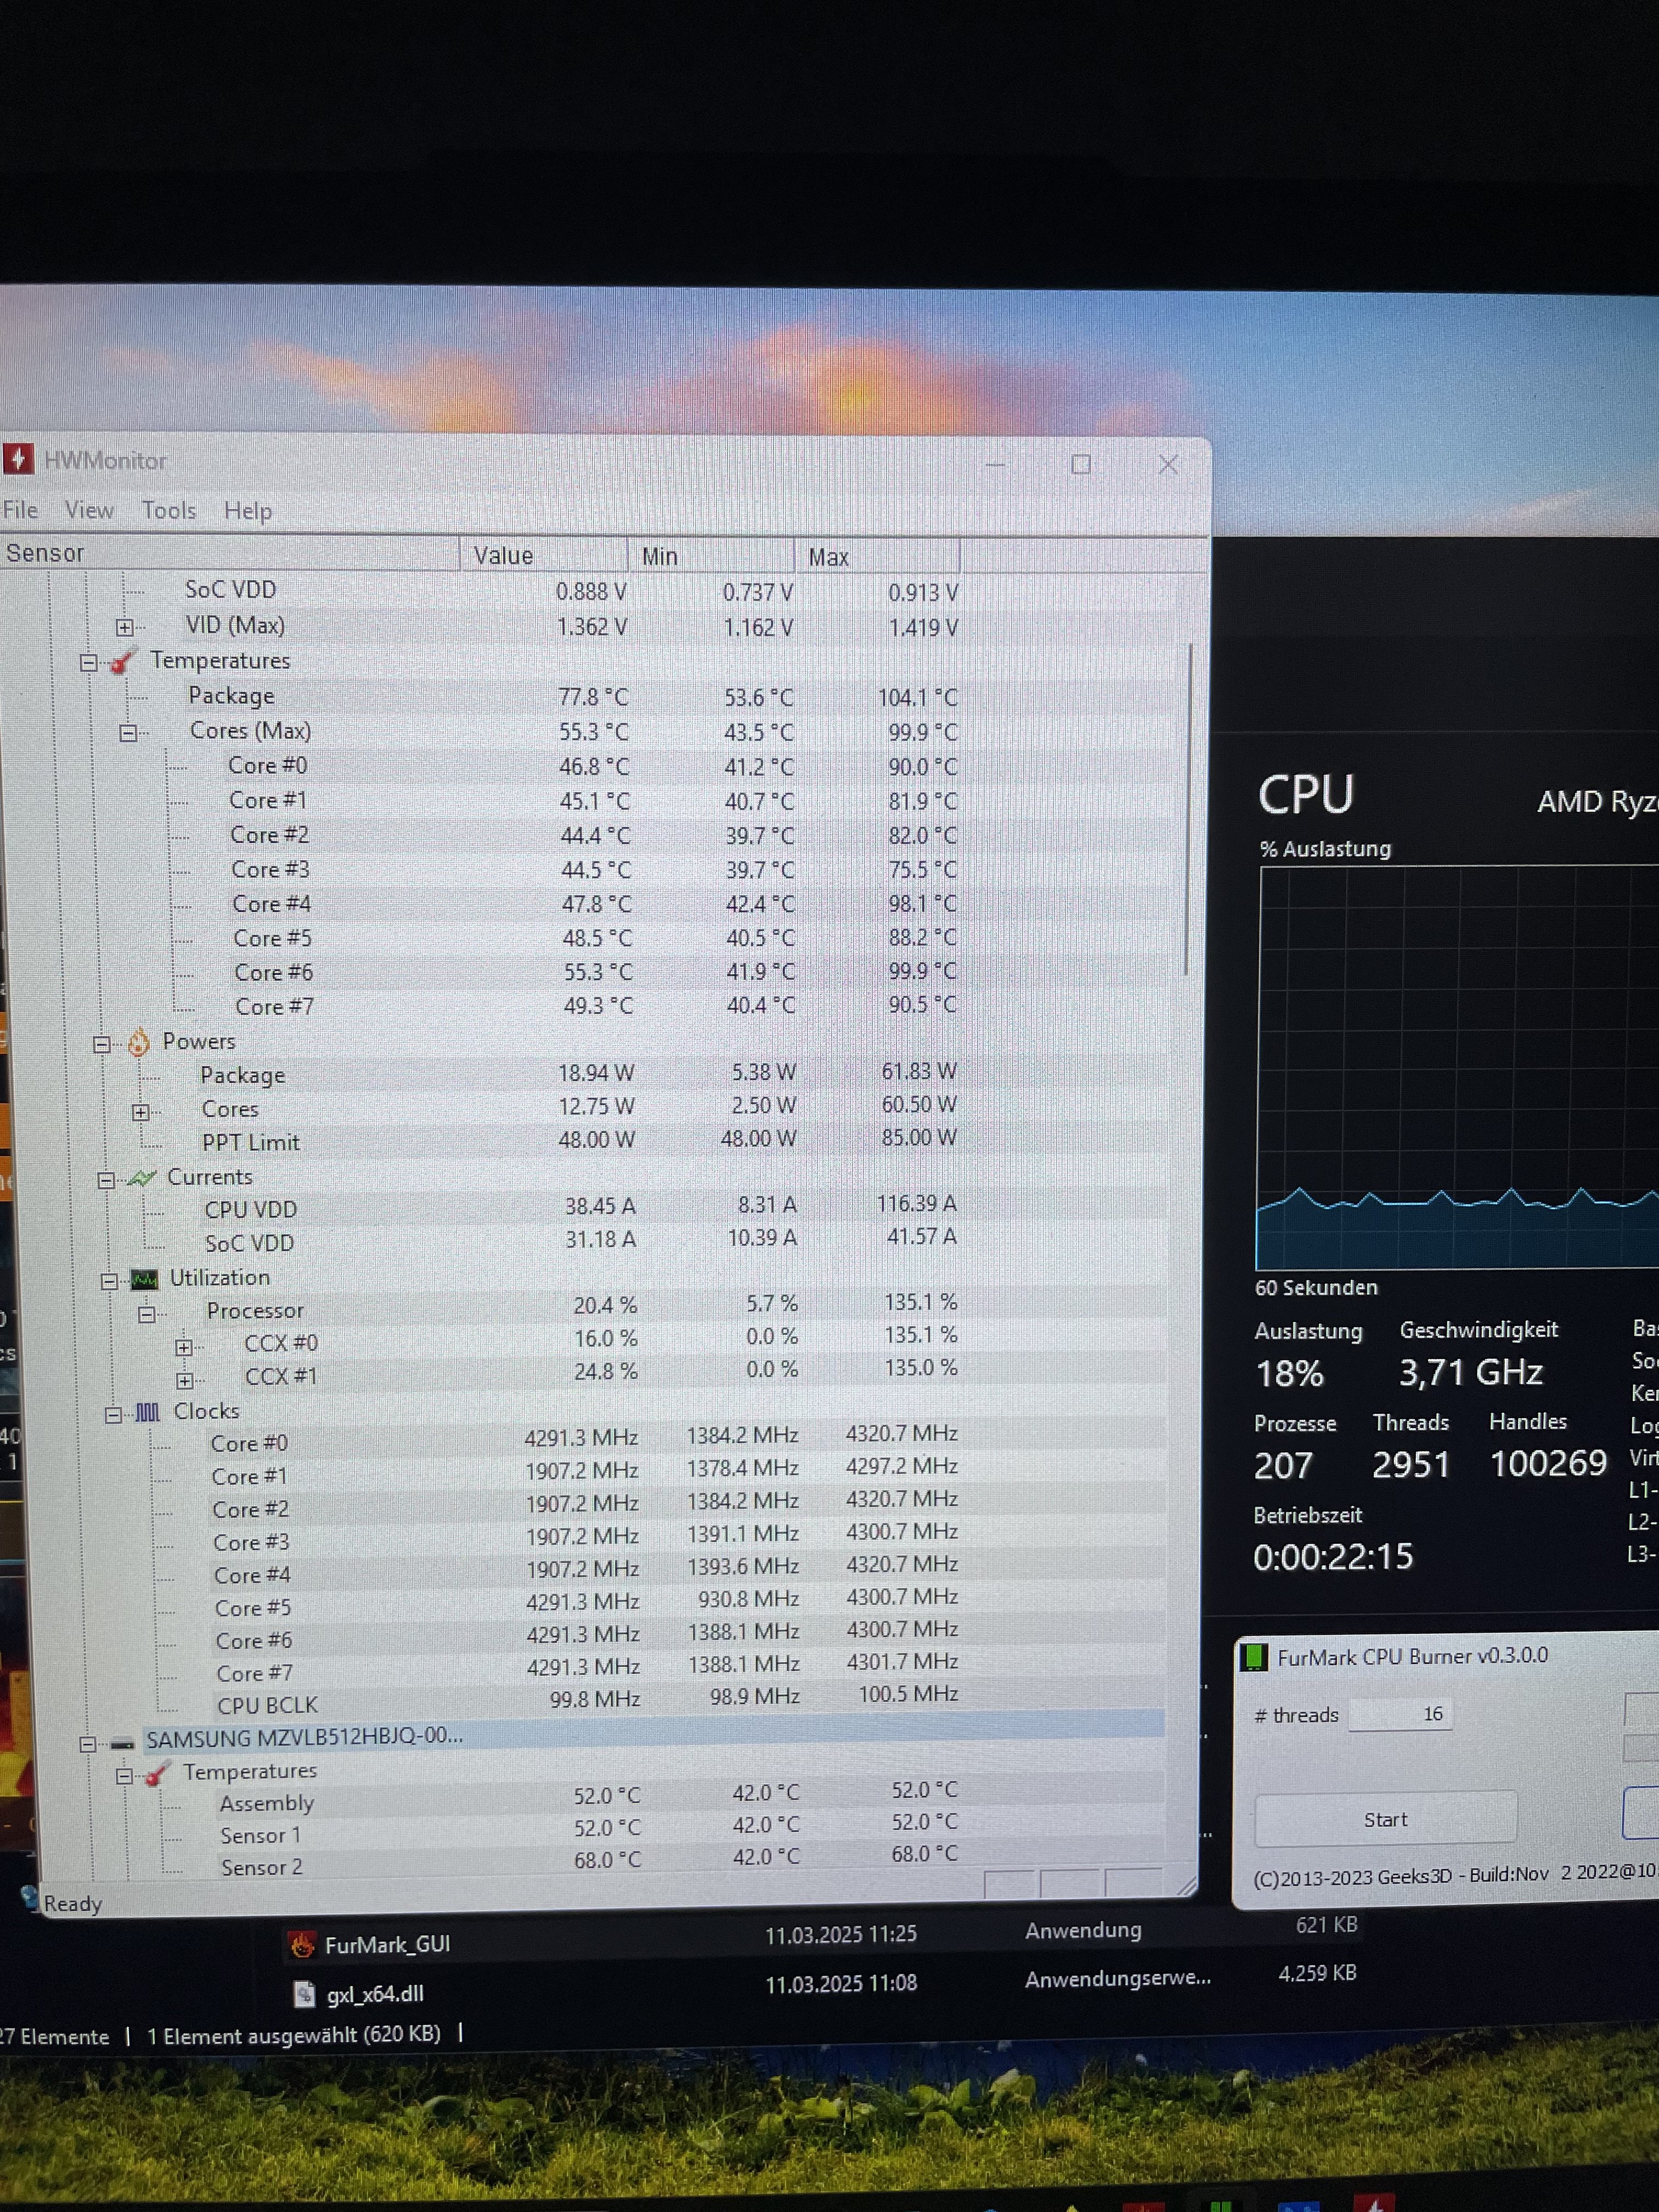The height and width of the screenshot is (2212, 1659).
Task: Click the green Currents graph icon
Action: [142, 1178]
